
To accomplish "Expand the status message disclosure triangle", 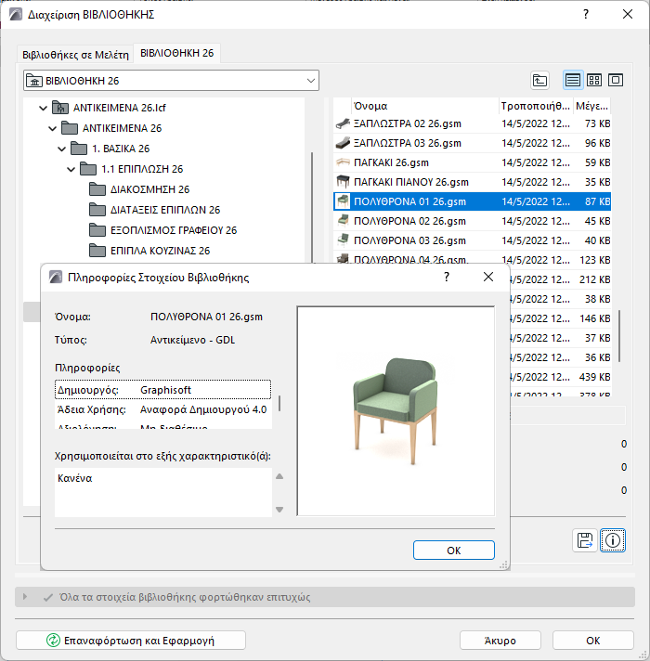I will tap(25, 597).
